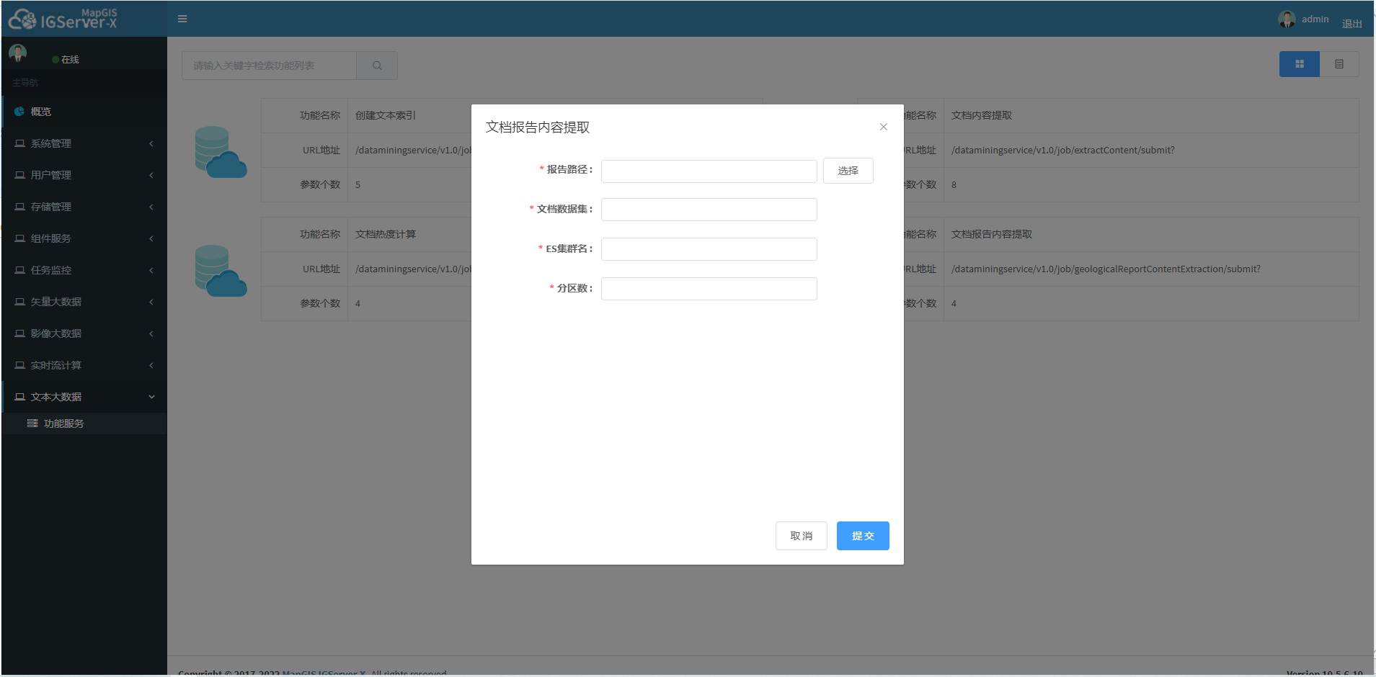Expand 矢量大数据 menu

pyautogui.click(x=84, y=302)
